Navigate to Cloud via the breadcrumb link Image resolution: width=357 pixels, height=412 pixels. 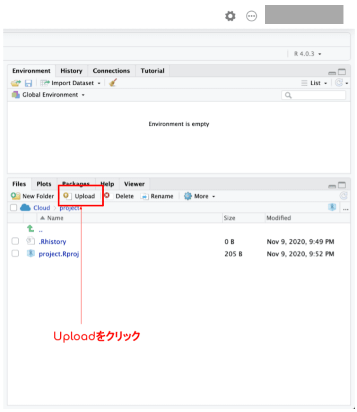(41, 207)
